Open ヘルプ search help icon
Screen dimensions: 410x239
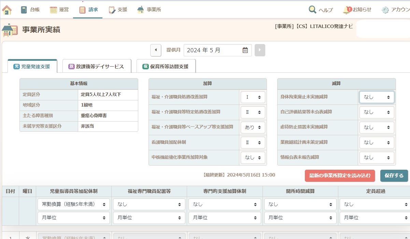click(x=312, y=10)
